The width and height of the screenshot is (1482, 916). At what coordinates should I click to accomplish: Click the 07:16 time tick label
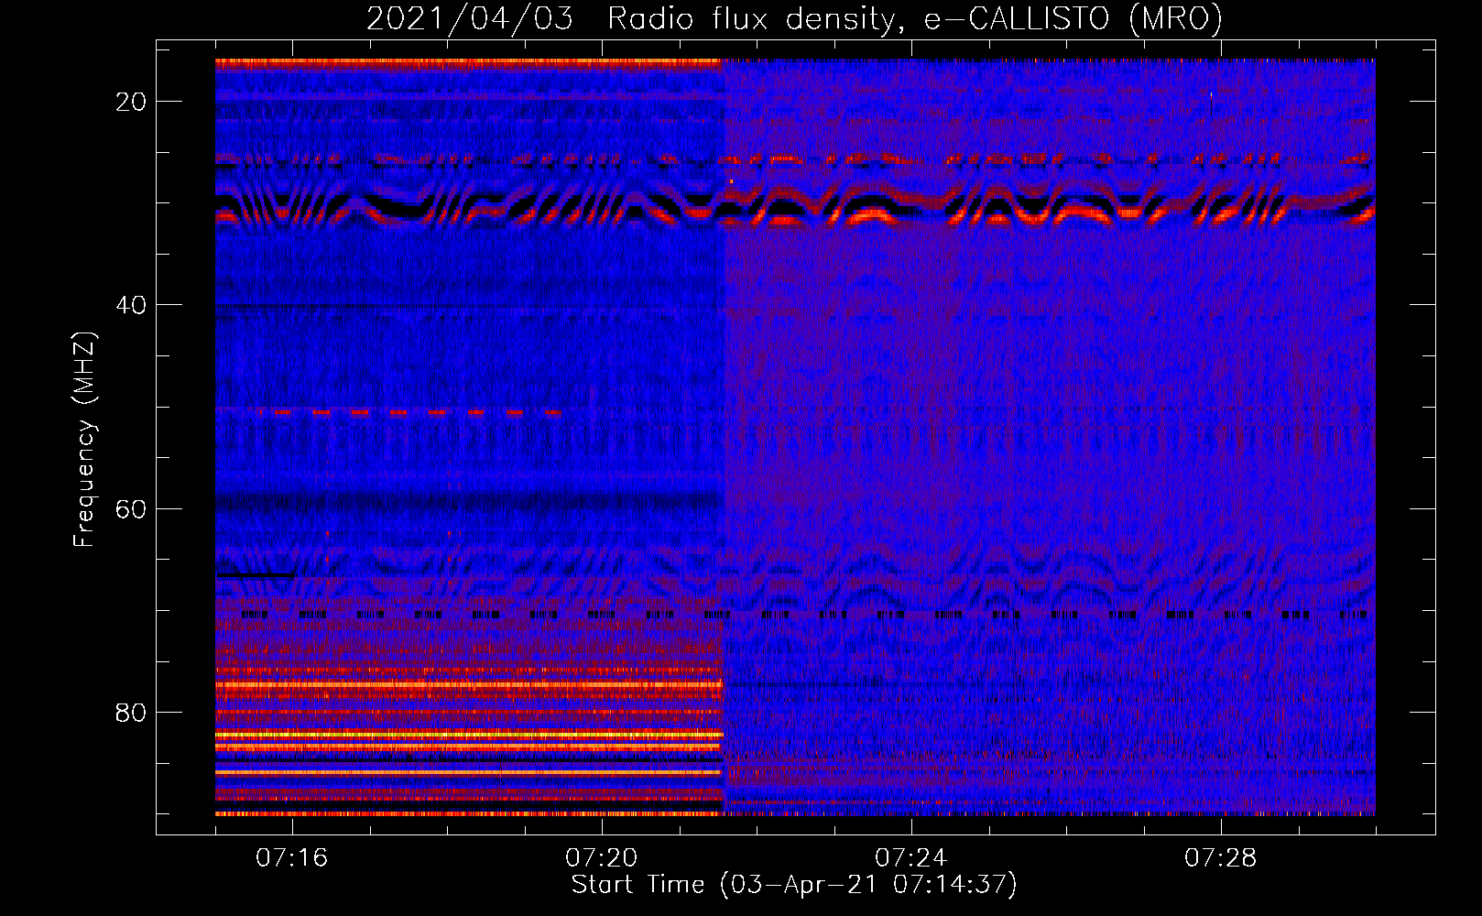click(292, 858)
